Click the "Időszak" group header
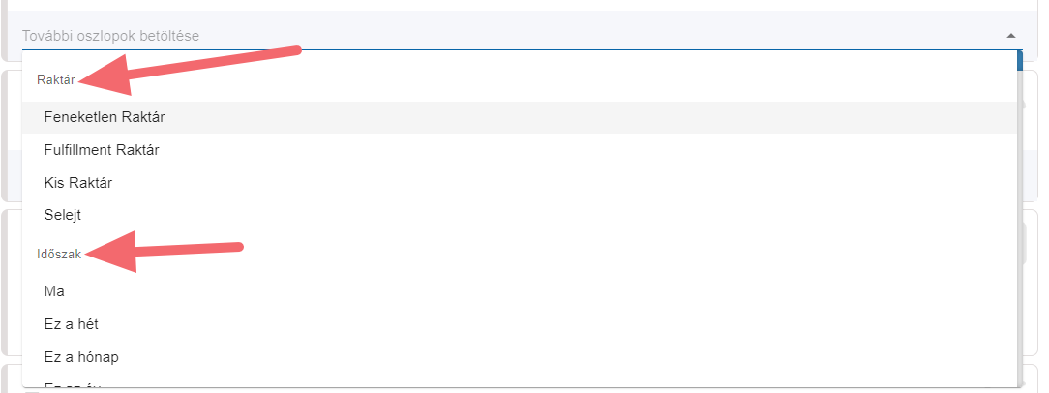This screenshot has height=393, width=1049. click(x=59, y=254)
